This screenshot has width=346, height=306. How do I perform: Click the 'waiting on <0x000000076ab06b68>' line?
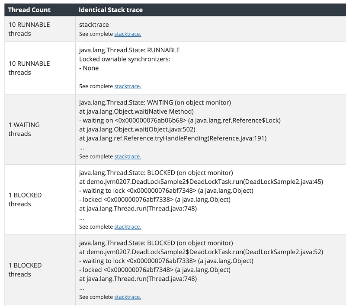(180, 121)
